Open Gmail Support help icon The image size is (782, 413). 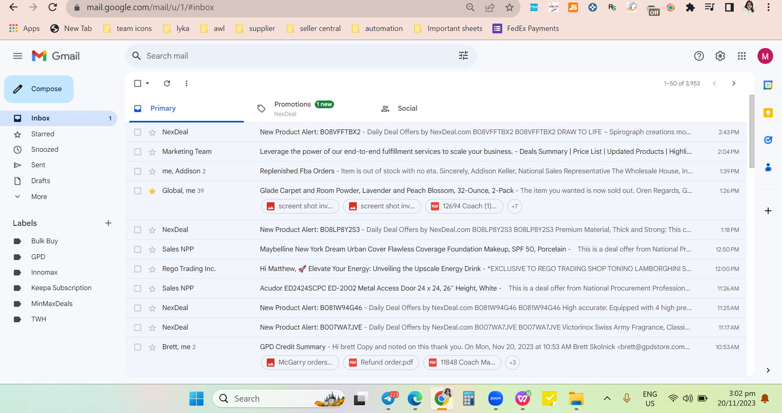coord(699,56)
